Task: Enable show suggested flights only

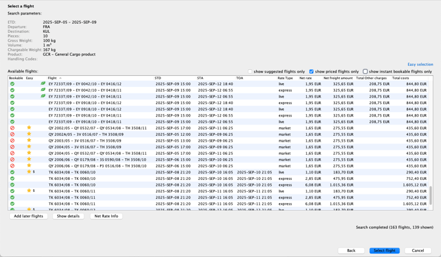Action: coord(250,71)
